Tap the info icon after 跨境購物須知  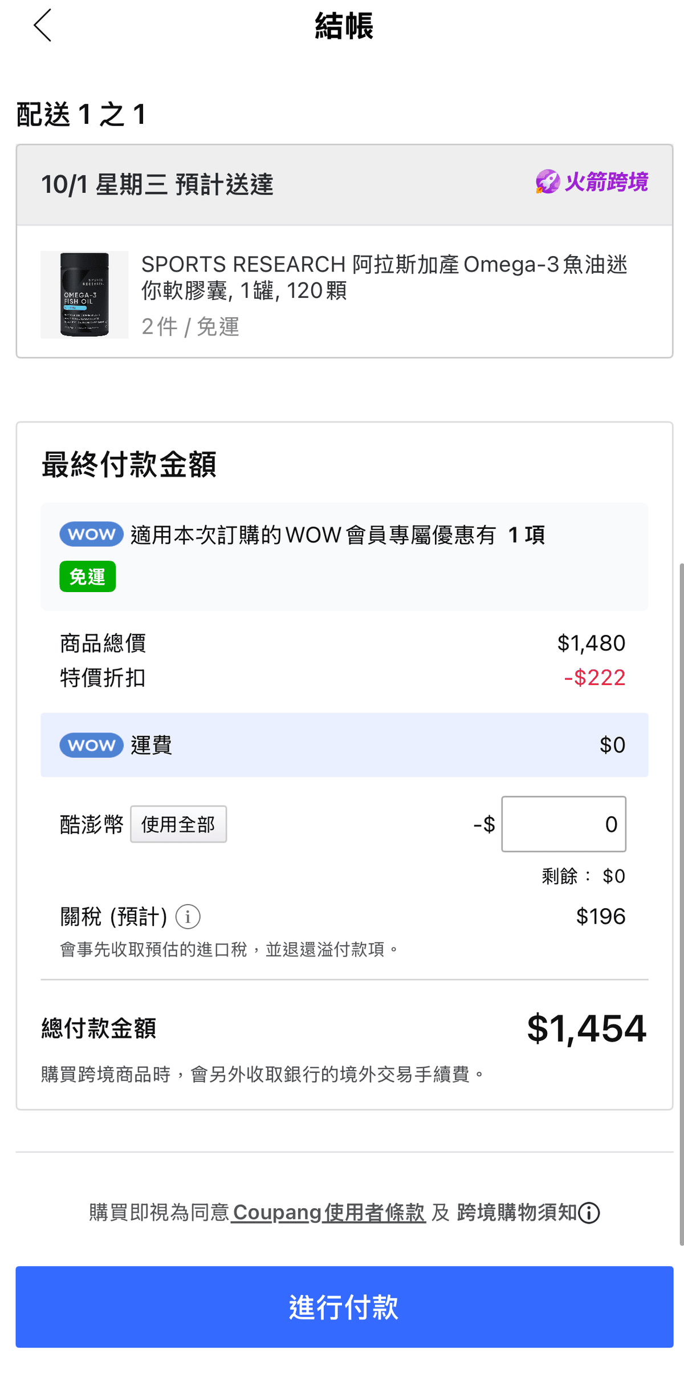point(589,1213)
